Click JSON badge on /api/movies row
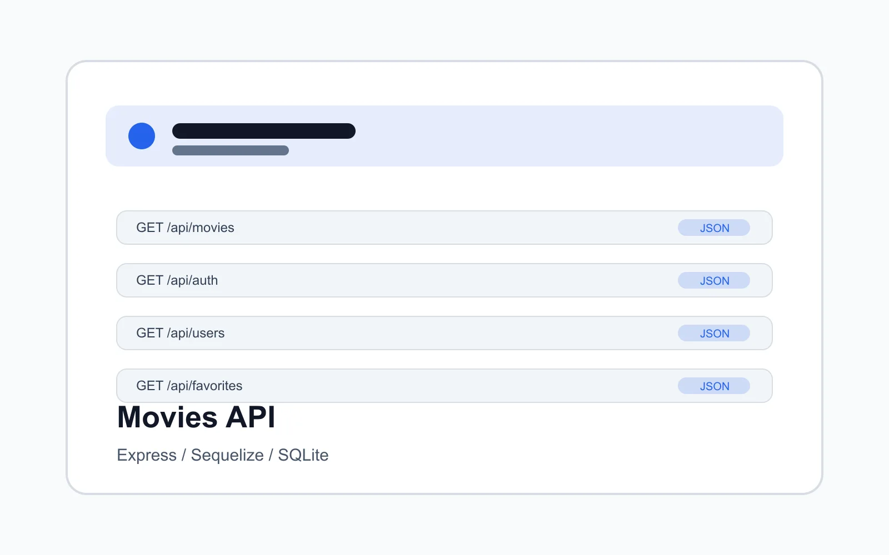This screenshot has height=555, width=889. click(714, 228)
